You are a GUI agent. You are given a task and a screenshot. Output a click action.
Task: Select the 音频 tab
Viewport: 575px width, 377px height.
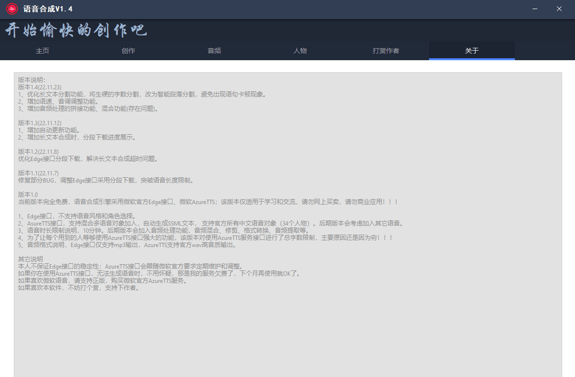click(214, 50)
